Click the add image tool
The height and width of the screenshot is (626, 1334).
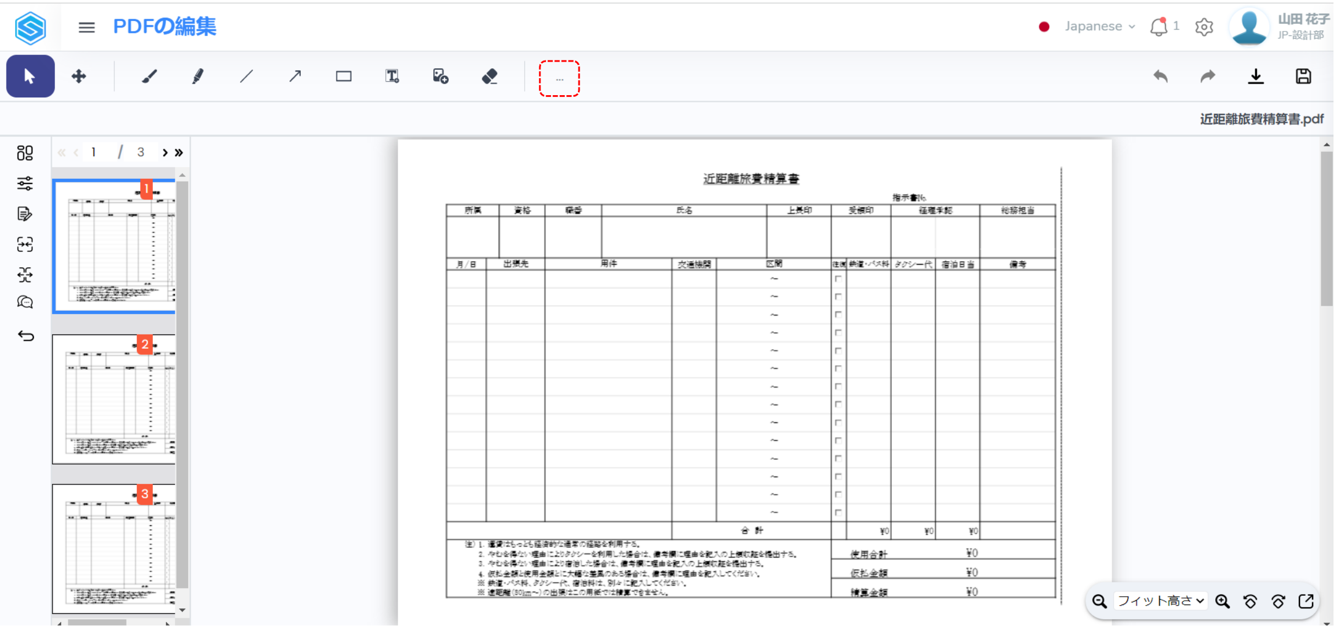pos(440,76)
